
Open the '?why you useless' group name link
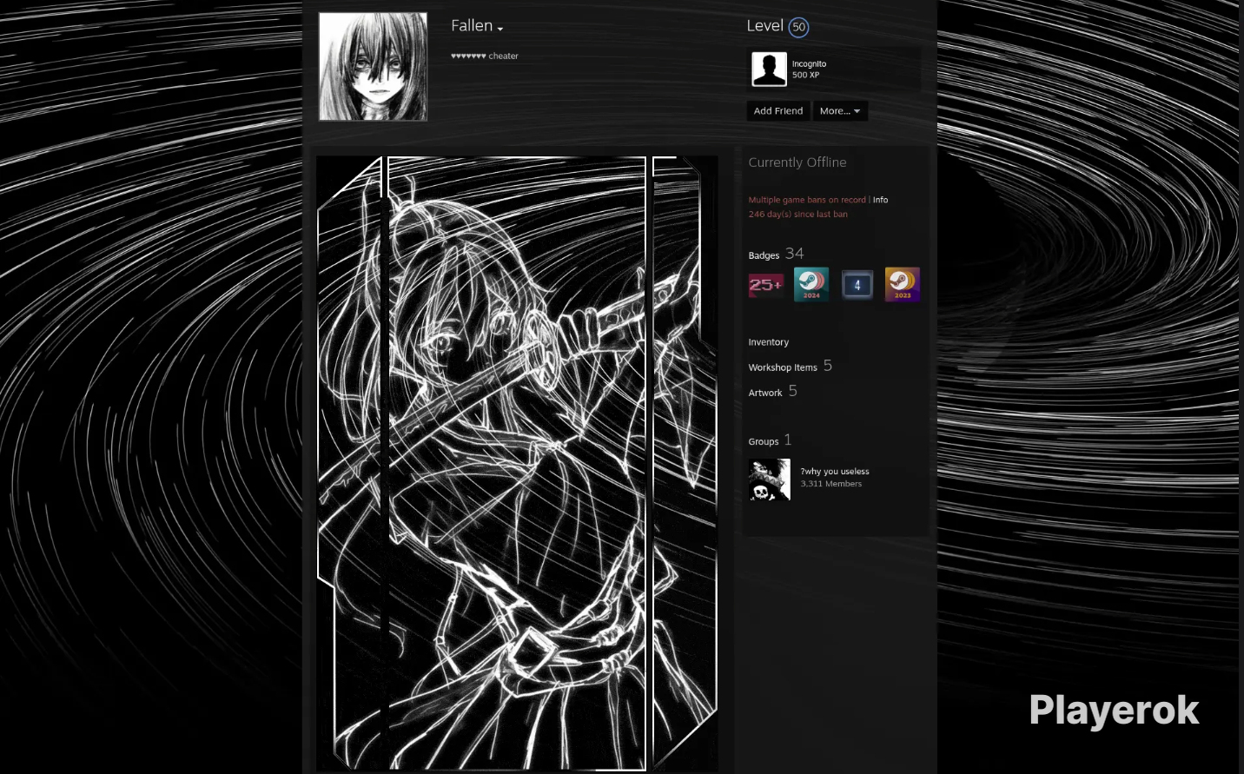point(835,472)
